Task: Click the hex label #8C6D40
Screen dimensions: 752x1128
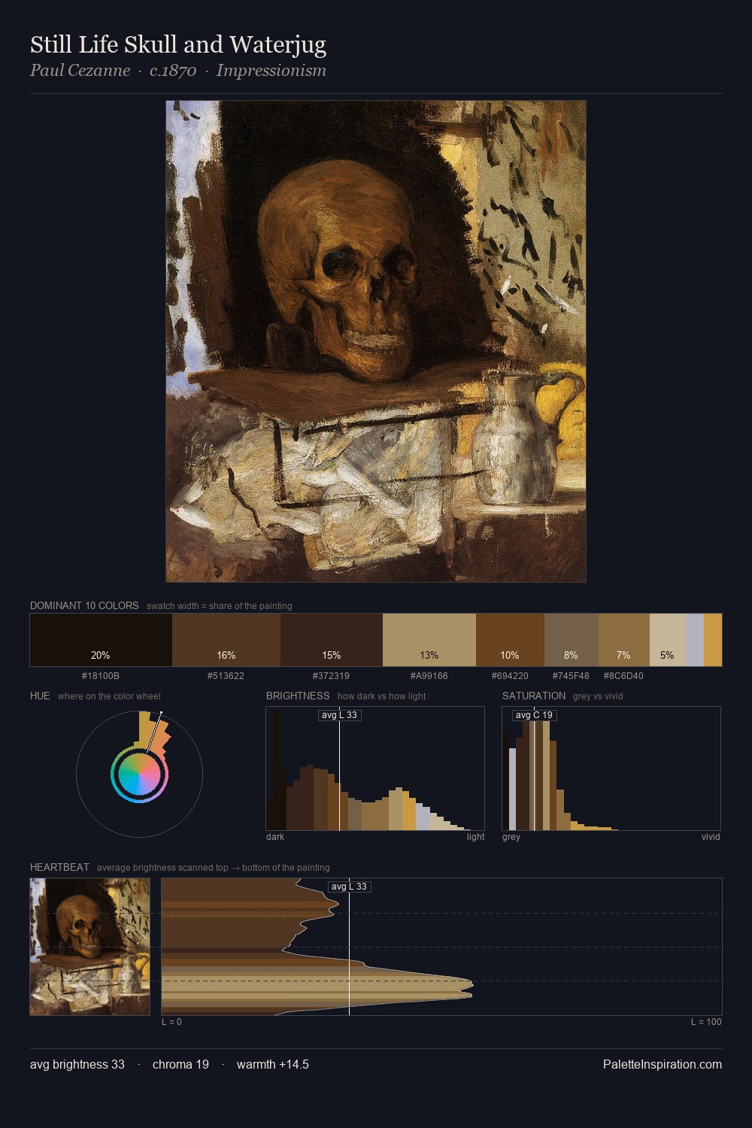Action: click(623, 676)
